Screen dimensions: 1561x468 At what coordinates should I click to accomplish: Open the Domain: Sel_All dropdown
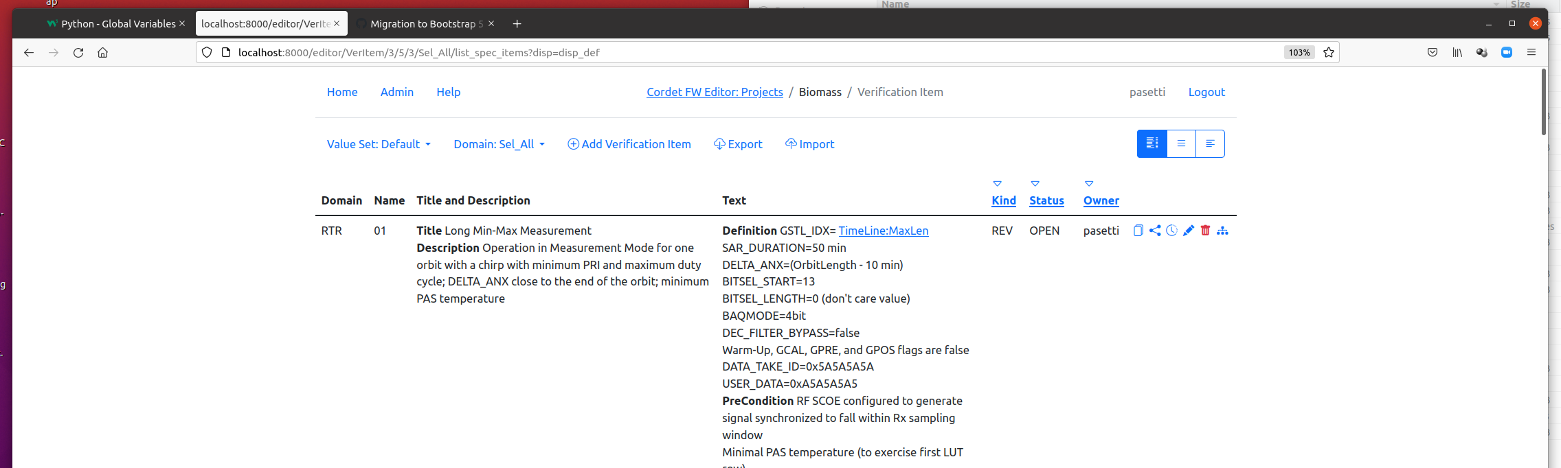coord(499,144)
